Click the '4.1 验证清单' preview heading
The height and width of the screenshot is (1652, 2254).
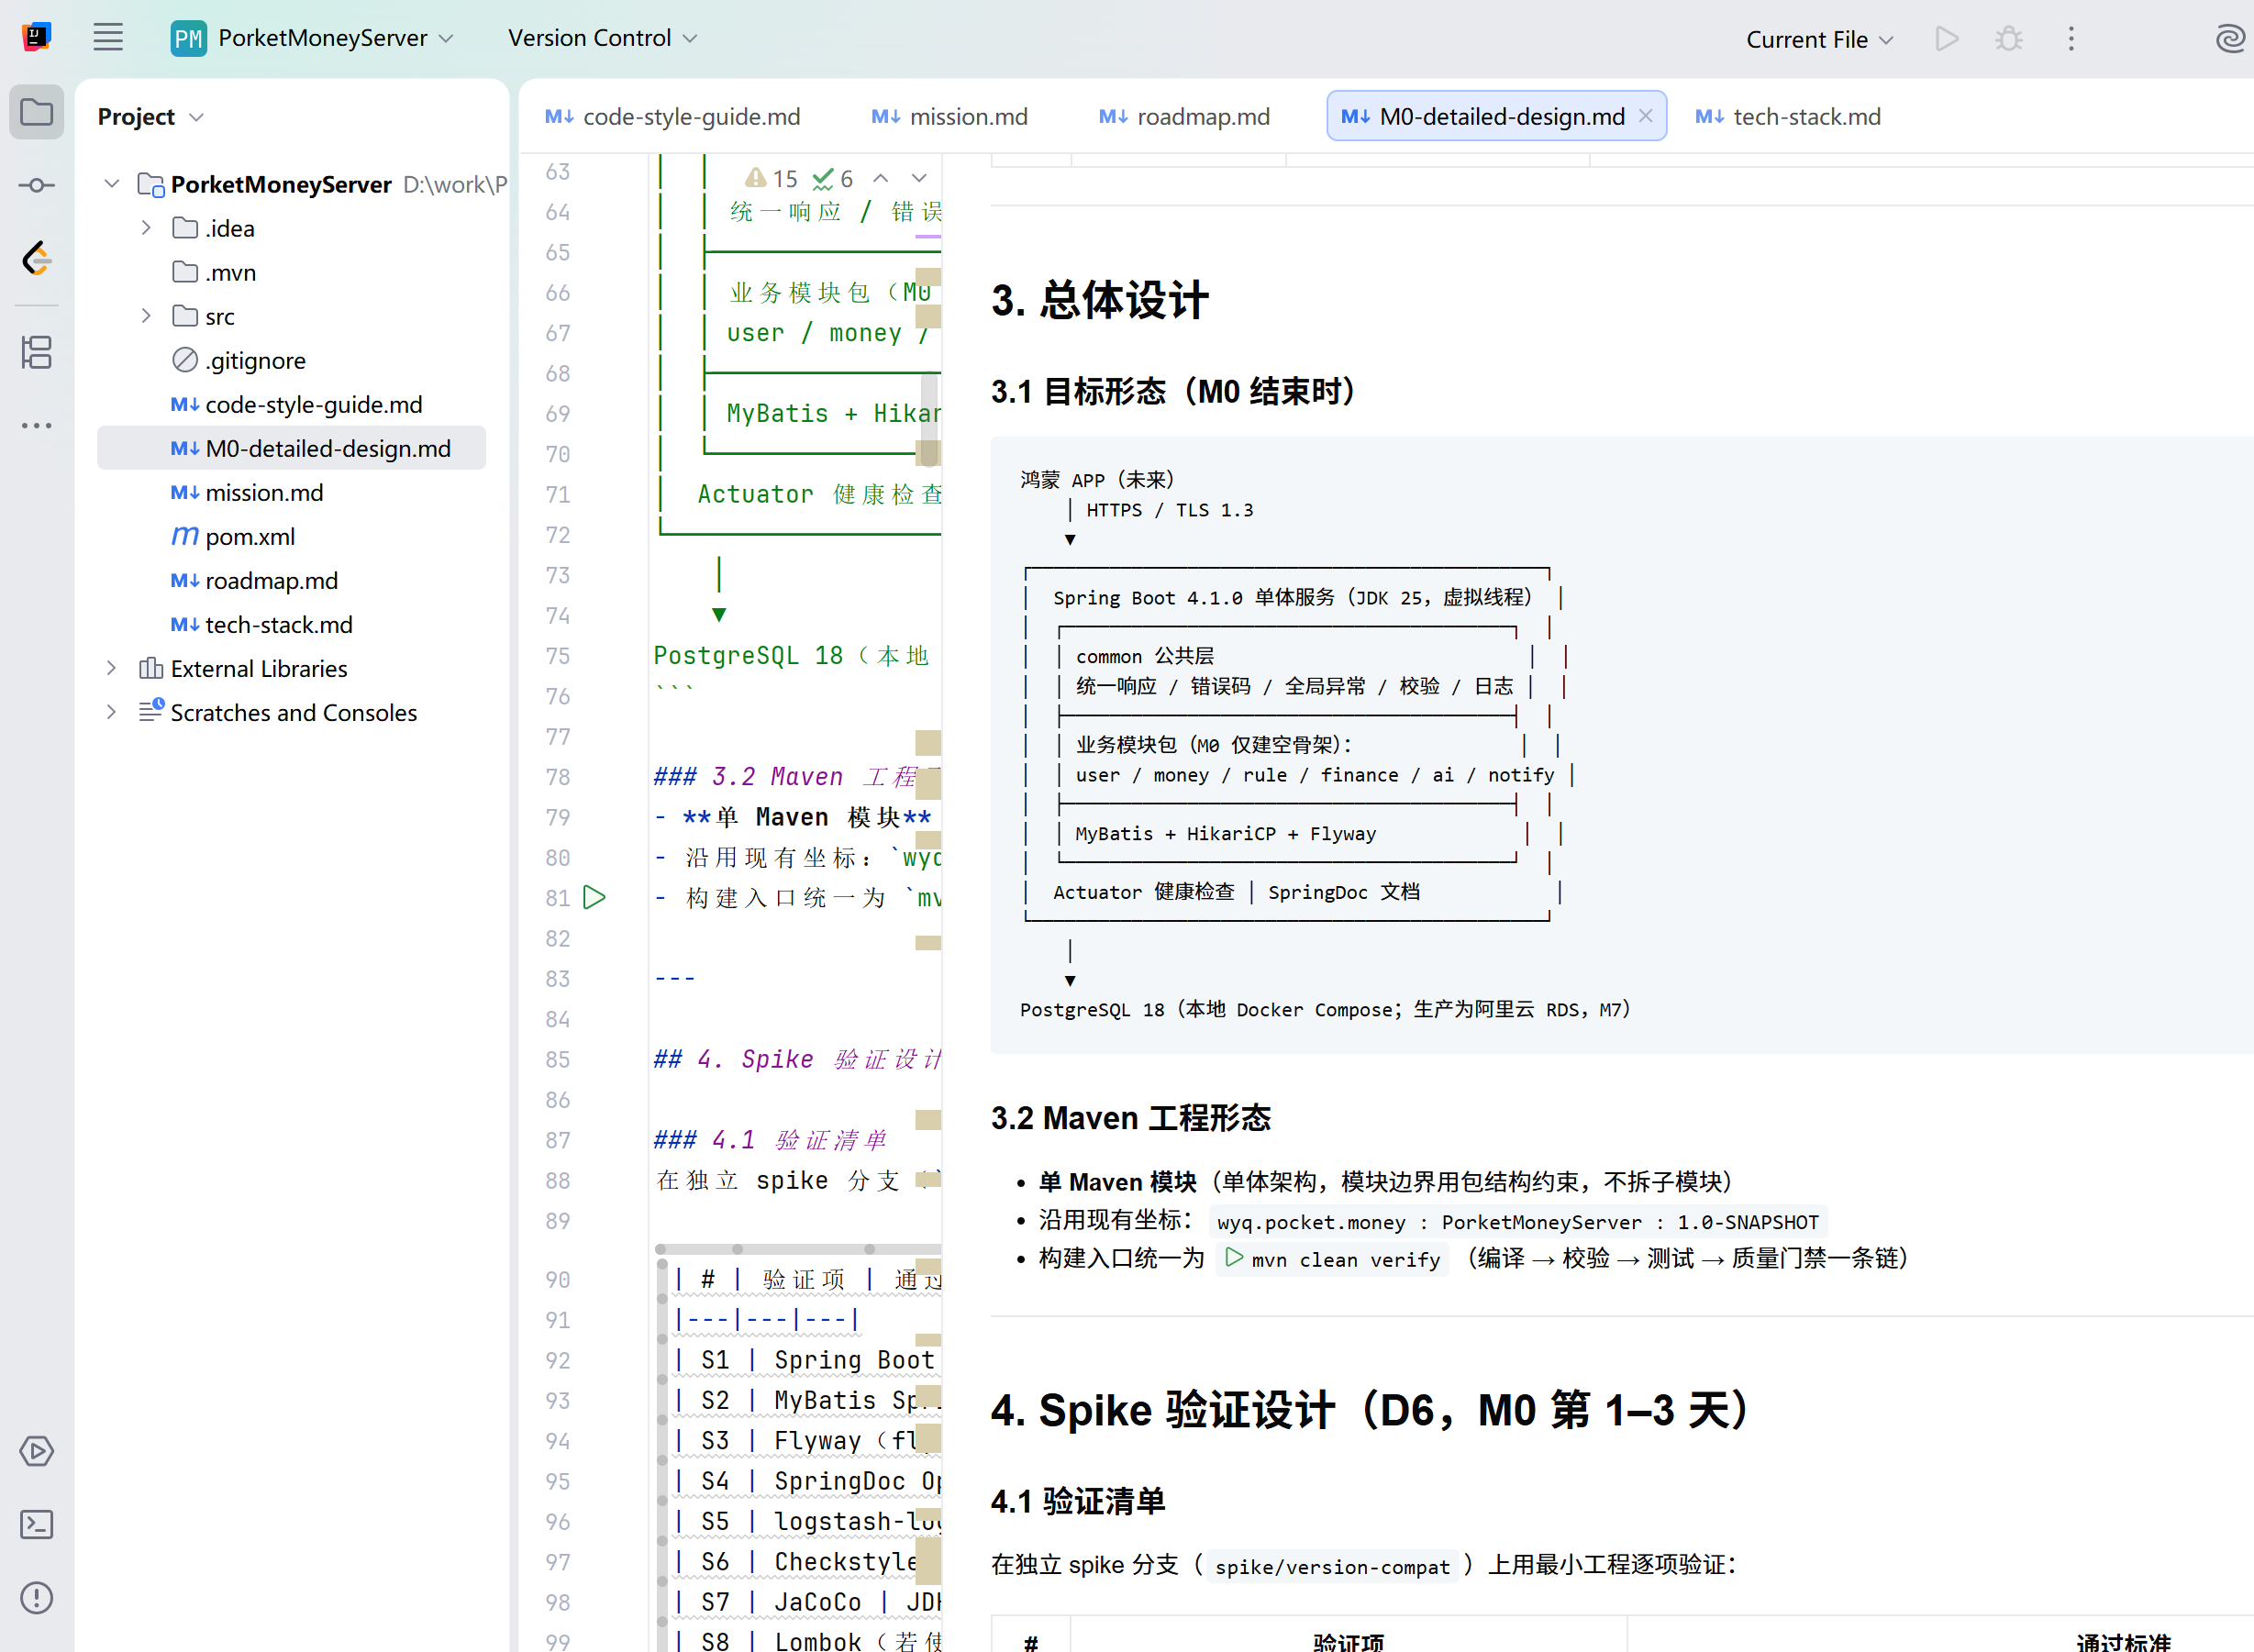[x=1077, y=1500]
